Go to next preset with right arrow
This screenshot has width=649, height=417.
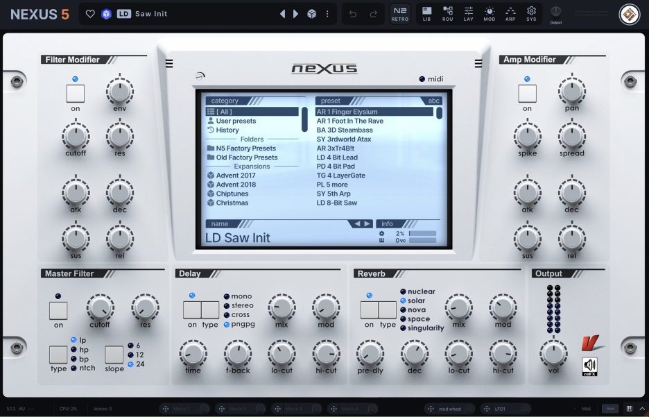(x=295, y=14)
